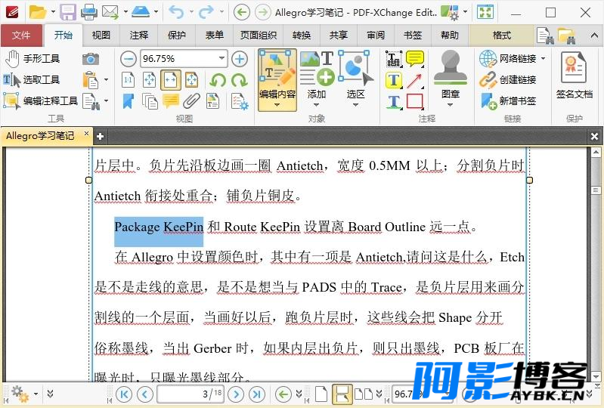Collapse the ribbon with the chevron
The height and width of the screenshot is (408, 604).
593,36
